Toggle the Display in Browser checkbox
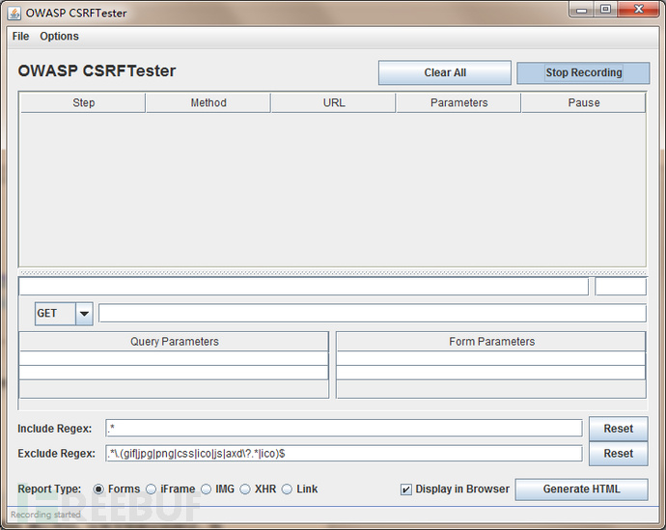This screenshot has width=666, height=530. pyautogui.click(x=406, y=489)
